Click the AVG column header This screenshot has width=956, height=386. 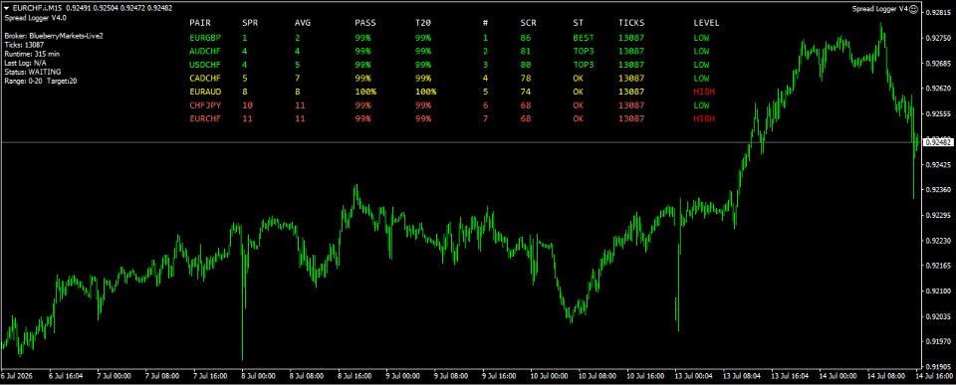point(303,23)
